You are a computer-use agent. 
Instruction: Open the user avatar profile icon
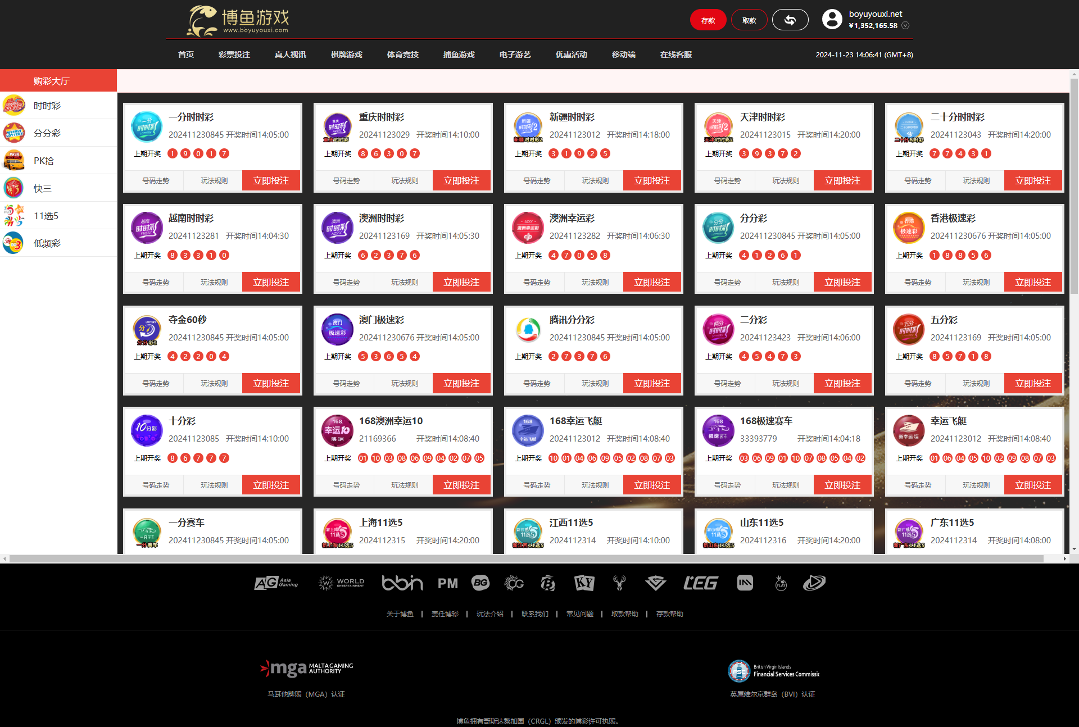tap(832, 20)
